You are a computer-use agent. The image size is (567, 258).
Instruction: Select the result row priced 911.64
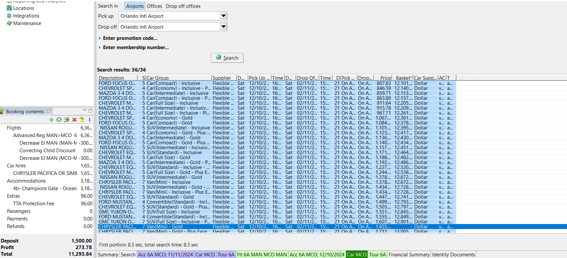277,103
